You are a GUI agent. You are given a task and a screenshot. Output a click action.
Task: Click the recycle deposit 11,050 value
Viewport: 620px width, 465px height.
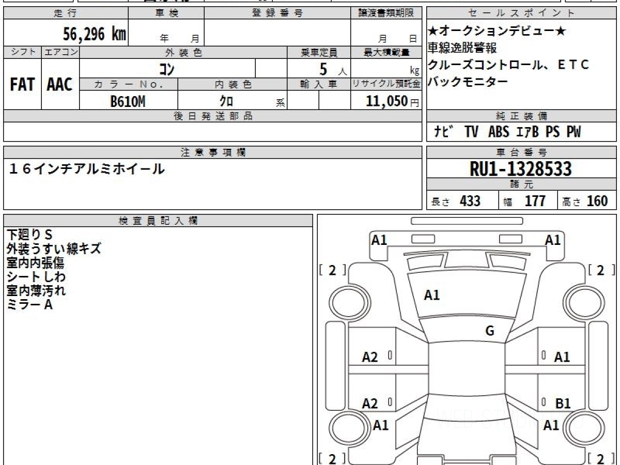[x=386, y=101]
